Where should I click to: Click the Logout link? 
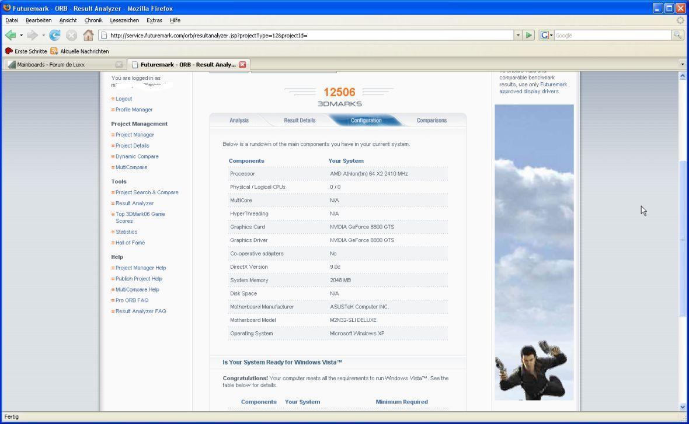pyautogui.click(x=123, y=99)
